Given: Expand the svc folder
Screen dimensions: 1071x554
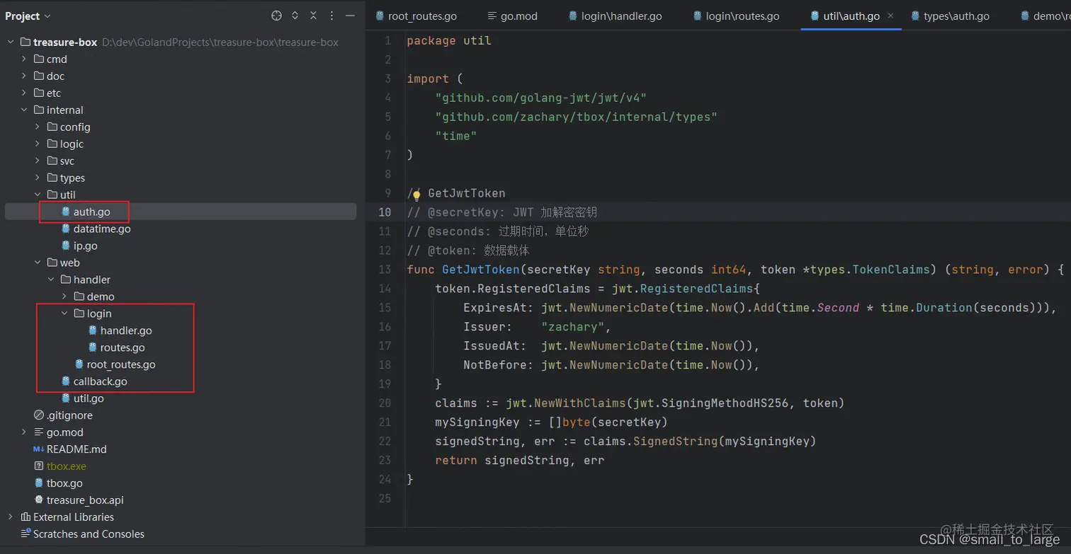Looking at the screenshot, I should (38, 161).
